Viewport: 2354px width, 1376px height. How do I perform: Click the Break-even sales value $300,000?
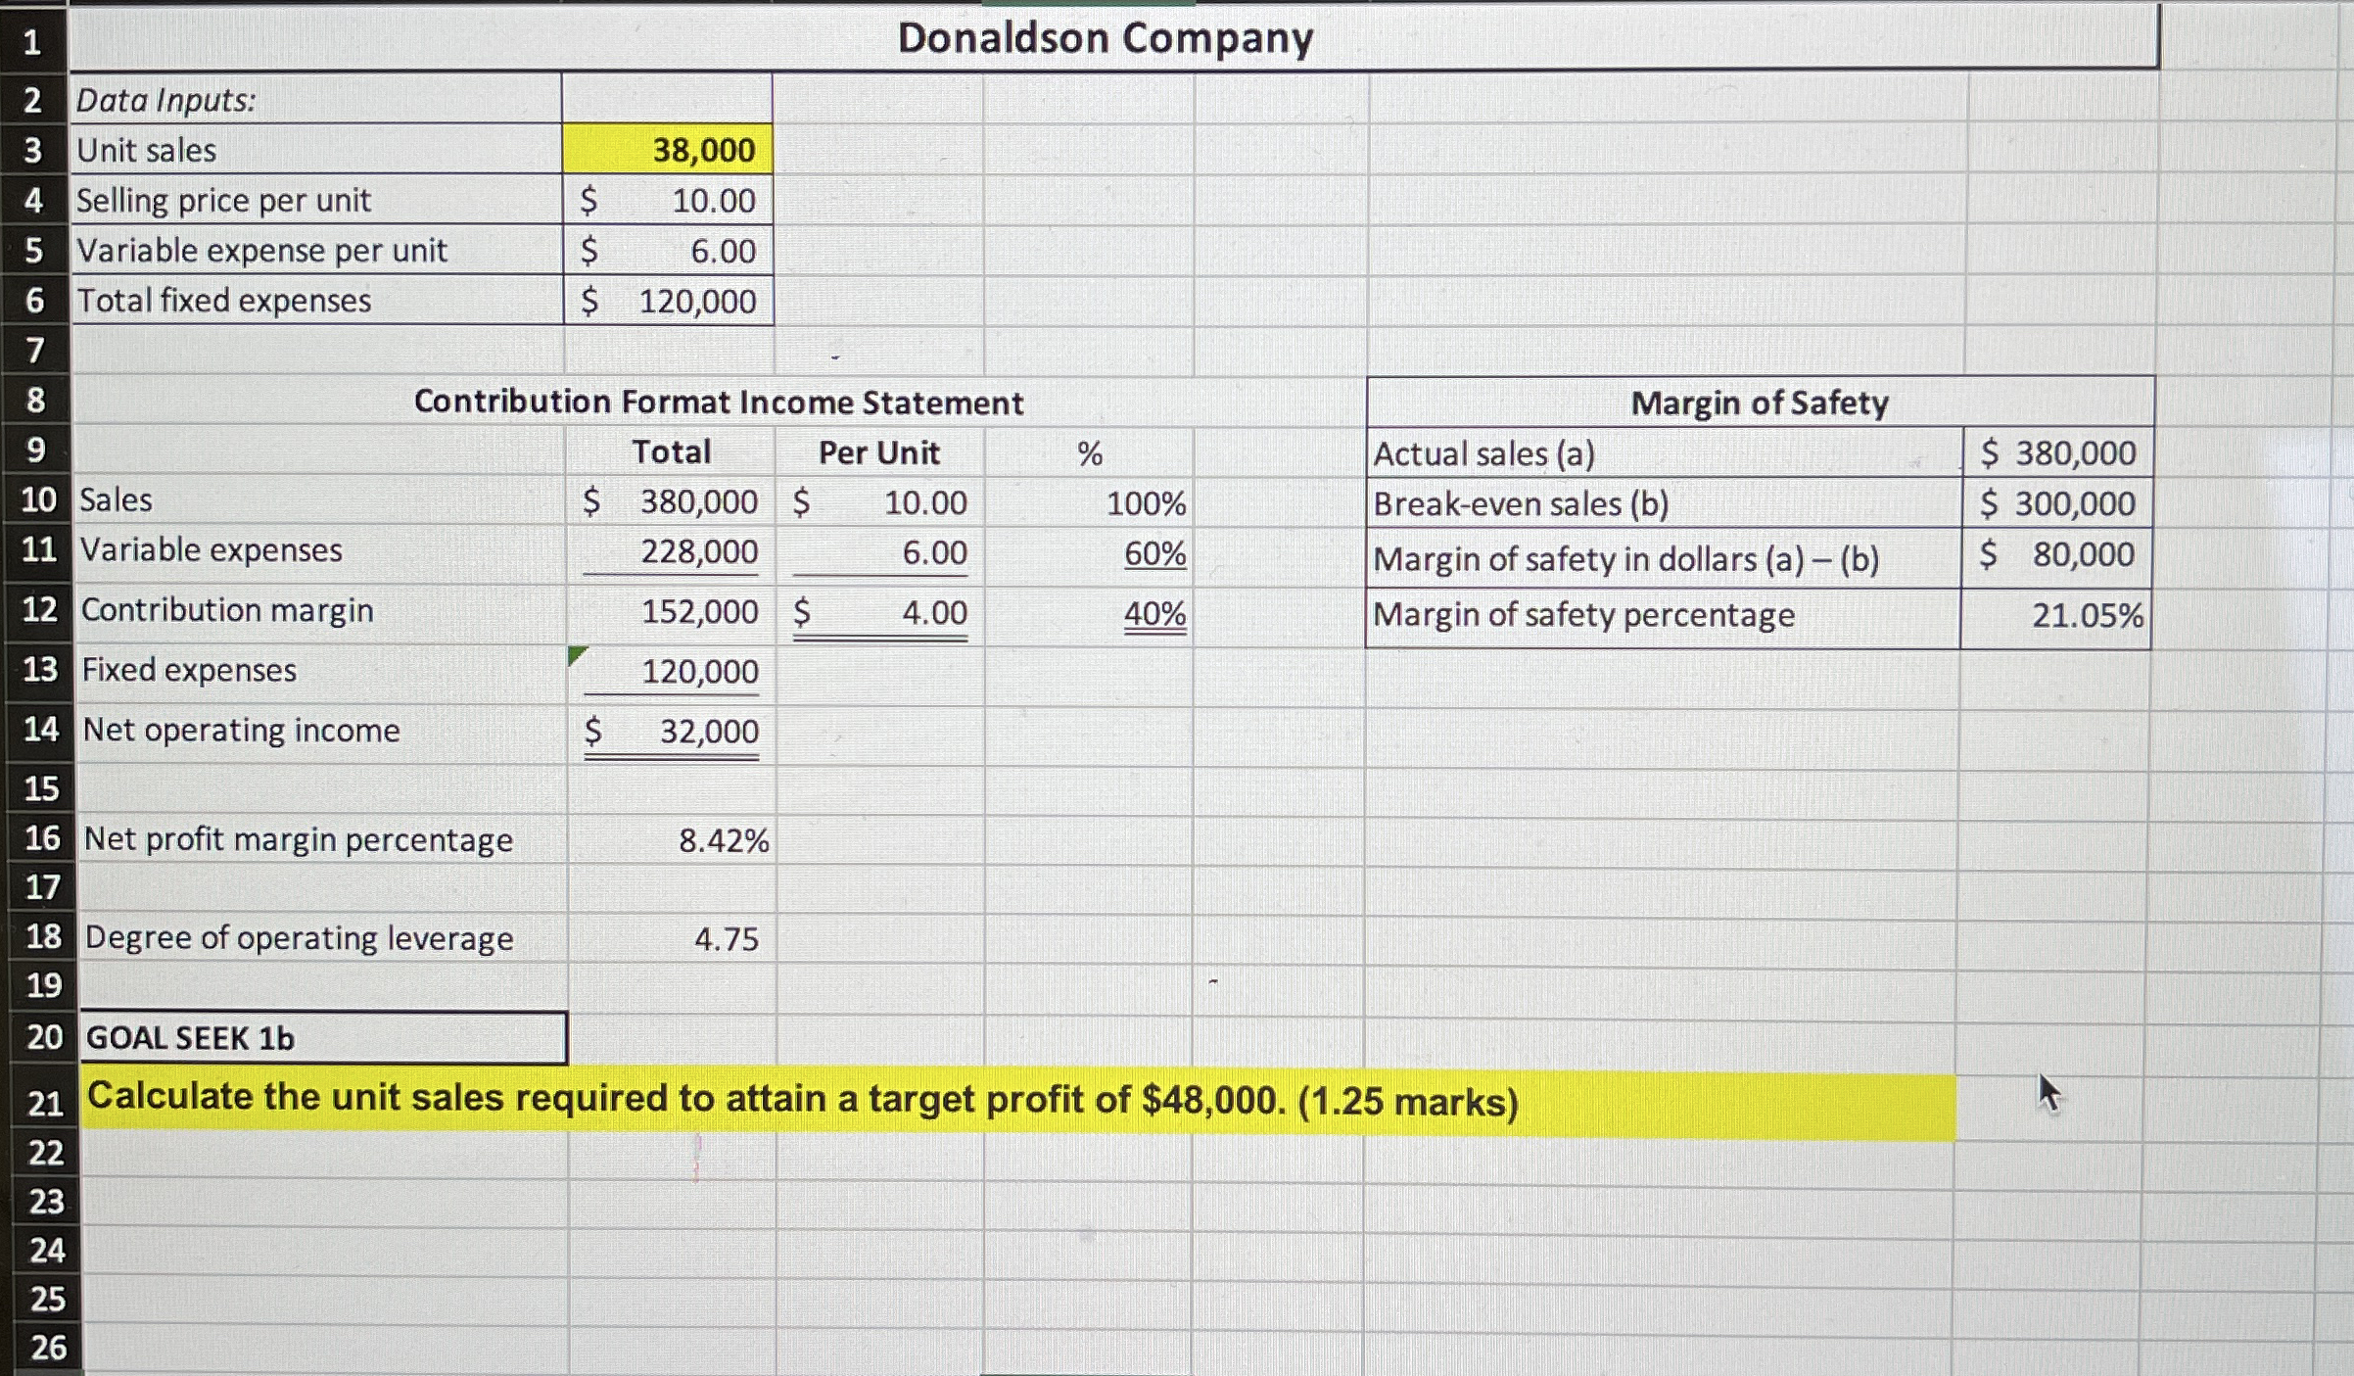(x=2054, y=504)
